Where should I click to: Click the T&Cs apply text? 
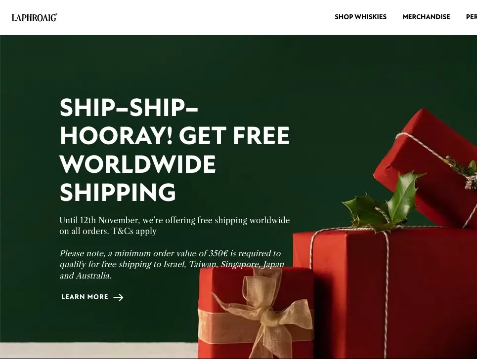point(134,231)
